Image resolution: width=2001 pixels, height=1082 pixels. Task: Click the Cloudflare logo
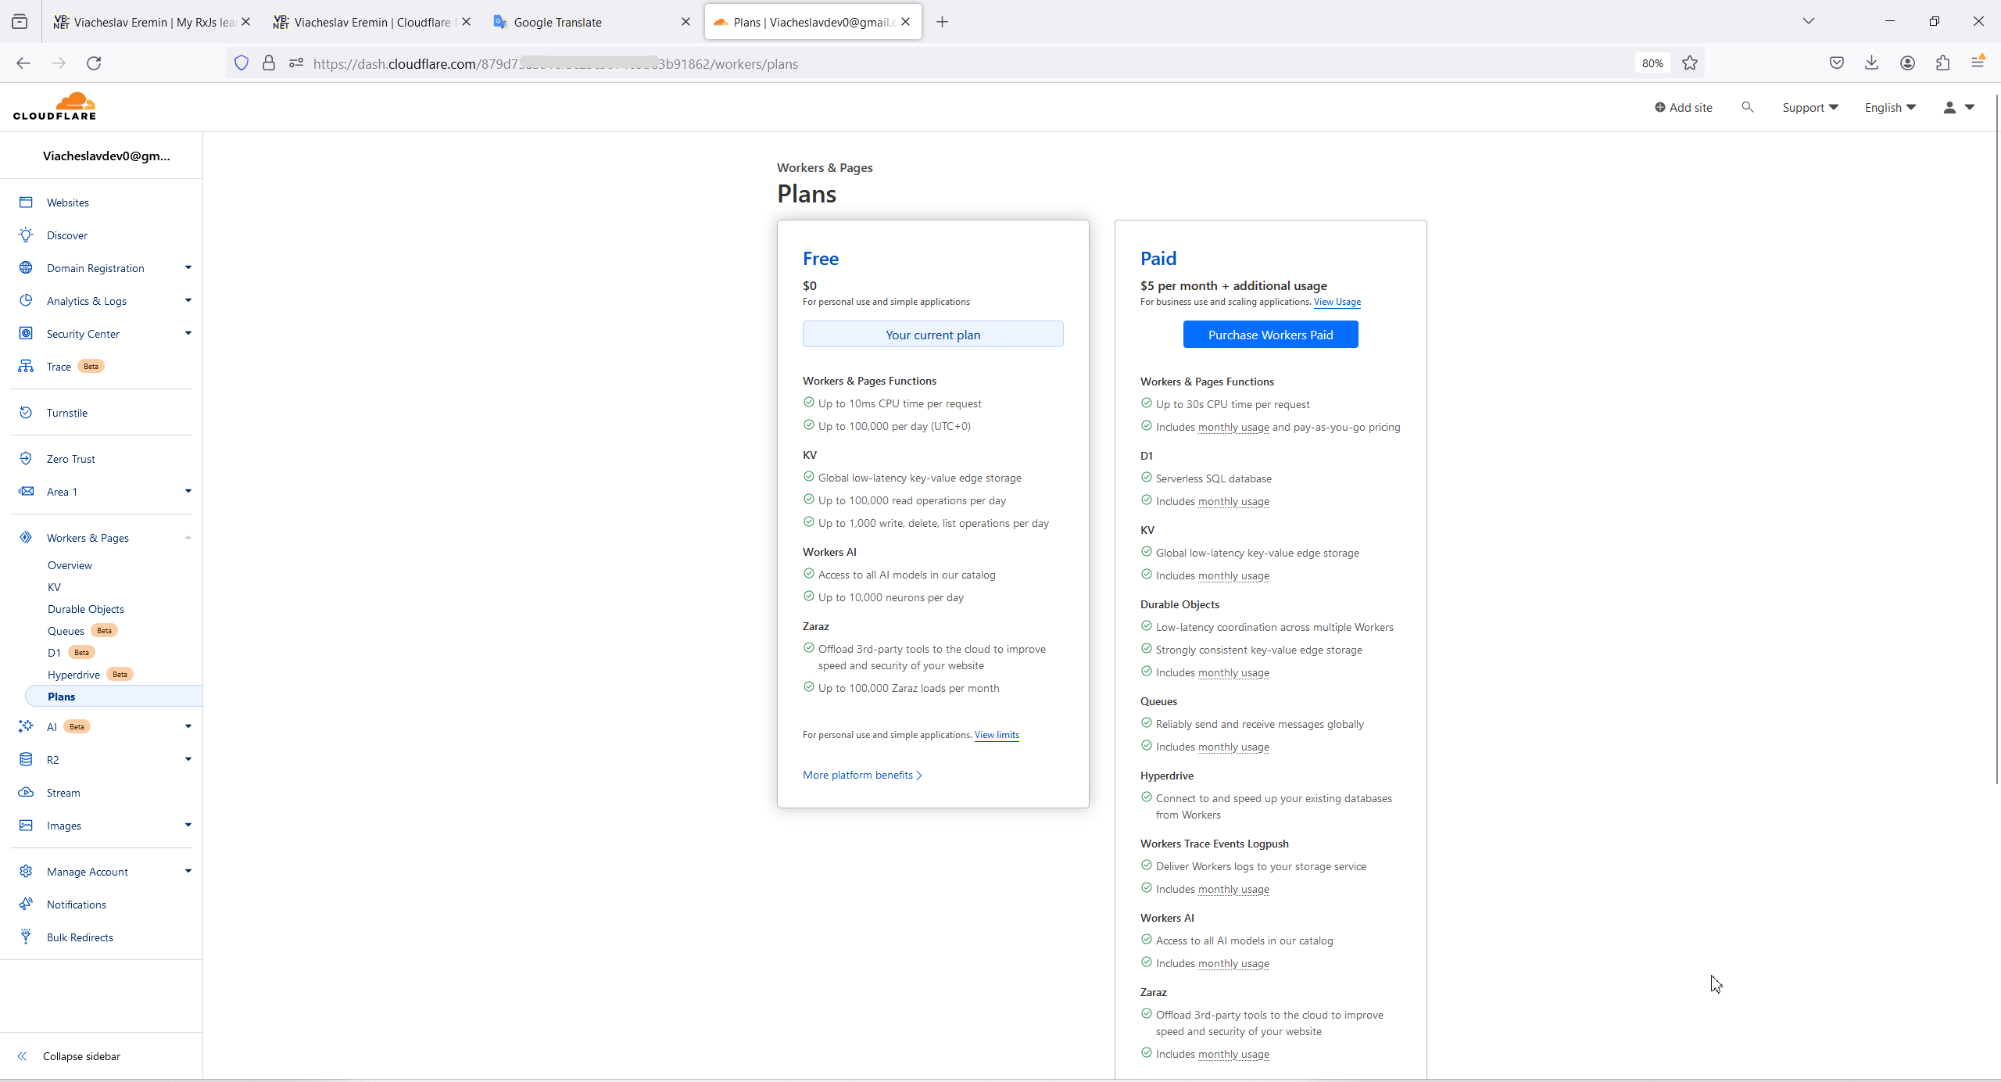click(55, 106)
